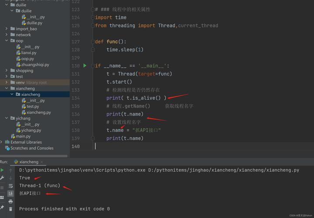This screenshot has height=218, width=314.
Task: Click package icon of selected xiancheng
Action: coord(18,94)
